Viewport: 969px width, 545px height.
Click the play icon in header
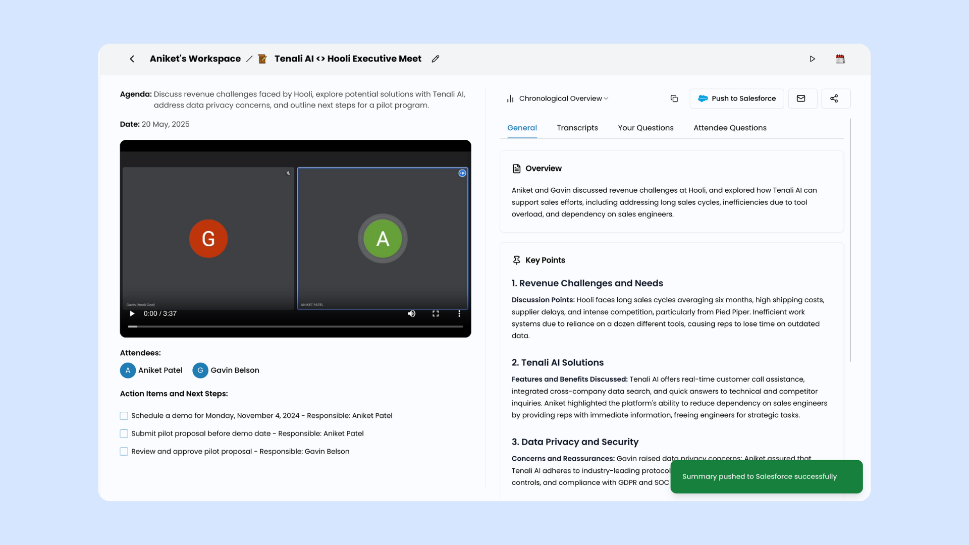pyautogui.click(x=812, y=59)
